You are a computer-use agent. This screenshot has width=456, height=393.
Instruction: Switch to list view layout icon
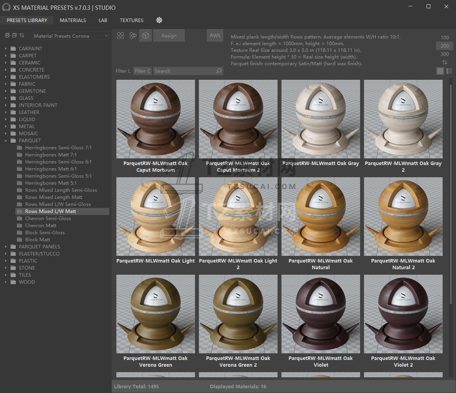coord(449,71)
